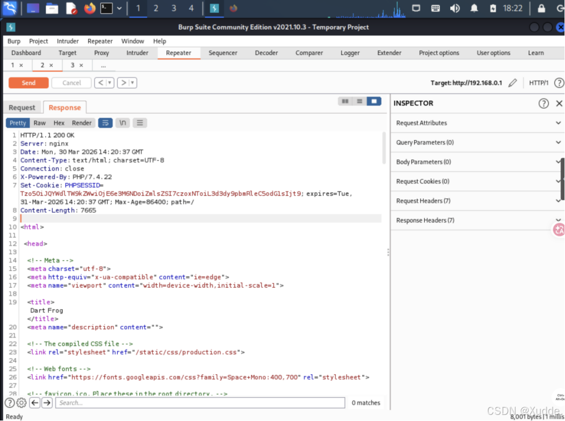Expand Response Headers (7) section
The width and height of the screenshot is (565, 421).
pyautogui.click(x=478, y=220)
